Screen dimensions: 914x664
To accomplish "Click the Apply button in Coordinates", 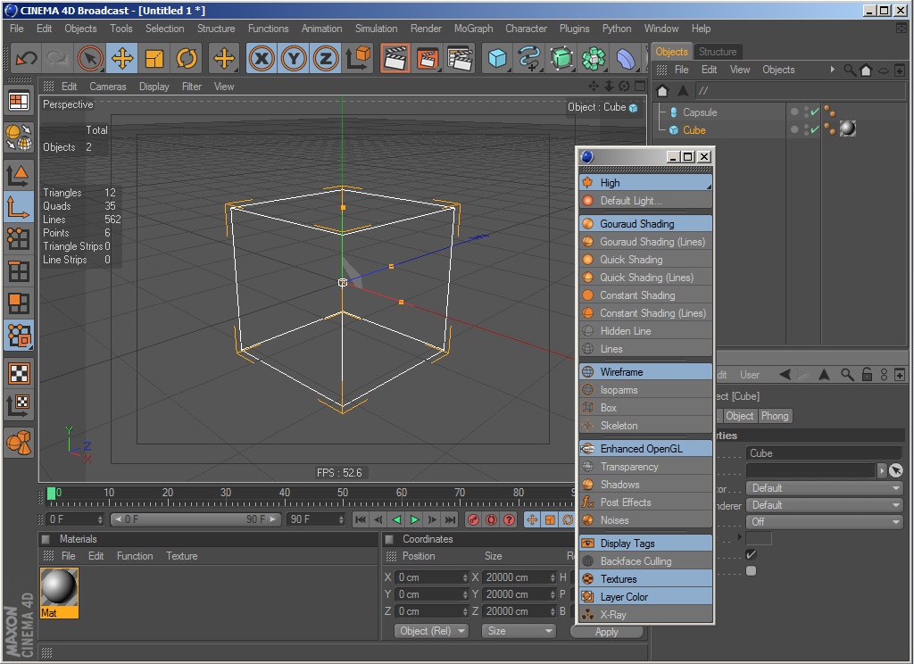I will (607, 632).
